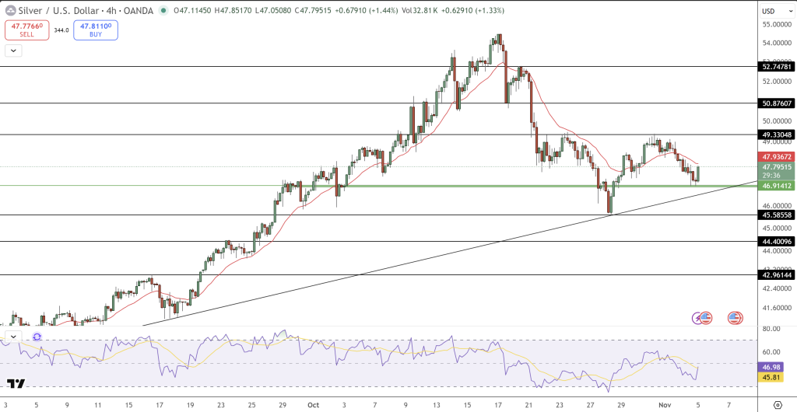The width and height of the screenshot is (797, 412).
Task: Collapse the chart legend with the chevron
Action: [x=13, y=51]
